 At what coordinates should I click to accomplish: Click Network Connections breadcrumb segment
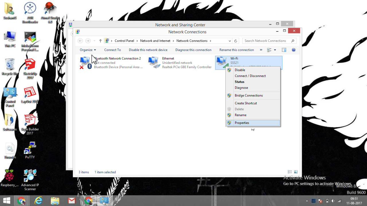coord(192,41)
